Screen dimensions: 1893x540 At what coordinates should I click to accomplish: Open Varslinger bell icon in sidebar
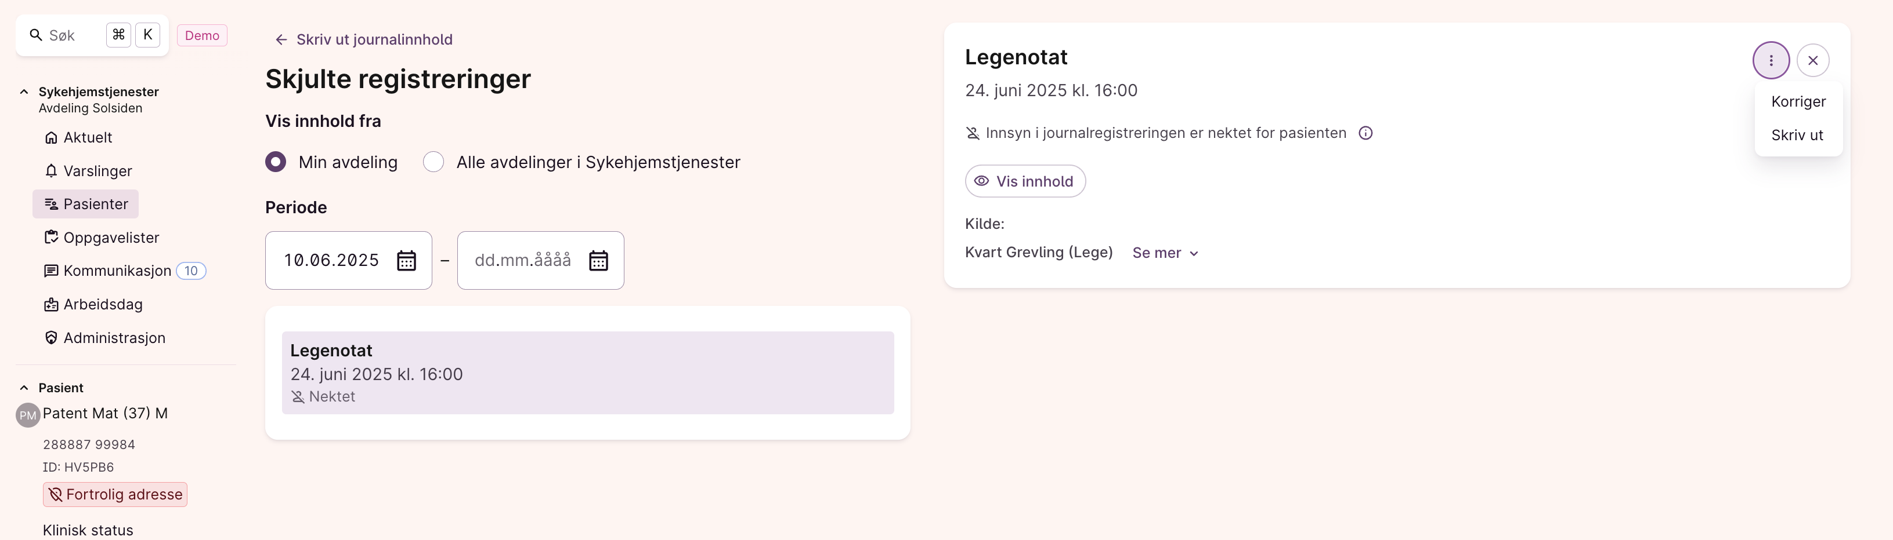[x=50, y=171]
